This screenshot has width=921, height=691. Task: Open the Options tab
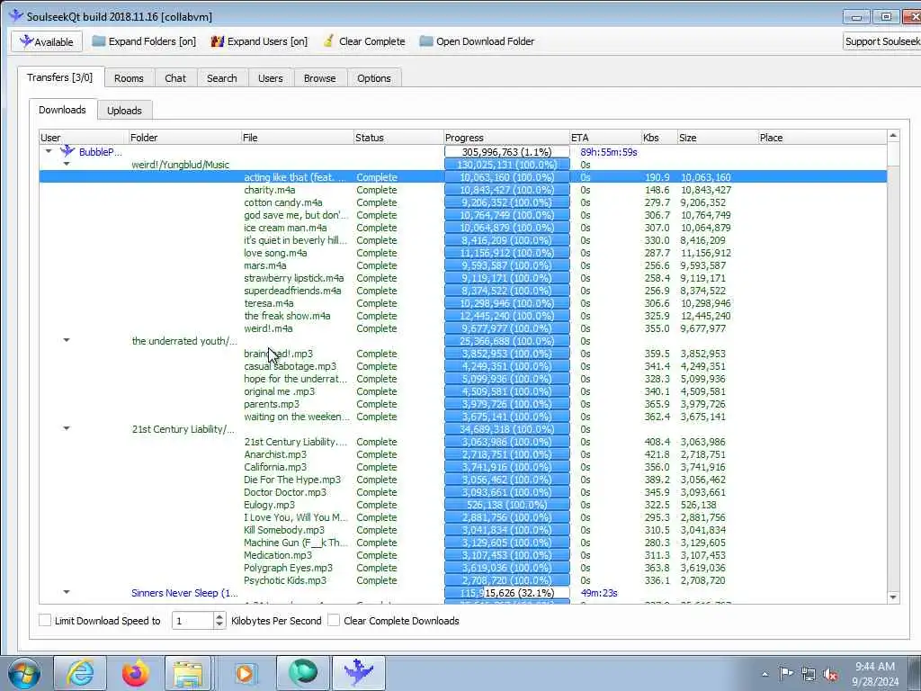click(373, 78)
